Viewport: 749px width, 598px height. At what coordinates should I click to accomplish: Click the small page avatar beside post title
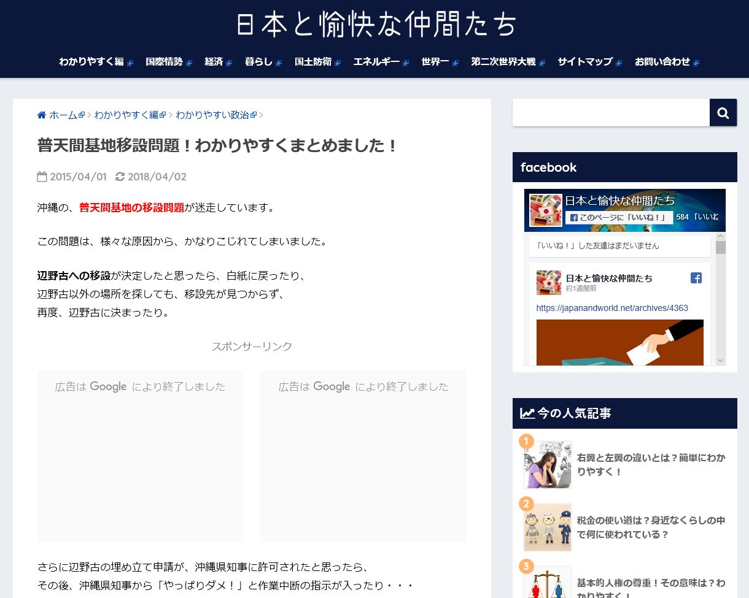(548, 283)
